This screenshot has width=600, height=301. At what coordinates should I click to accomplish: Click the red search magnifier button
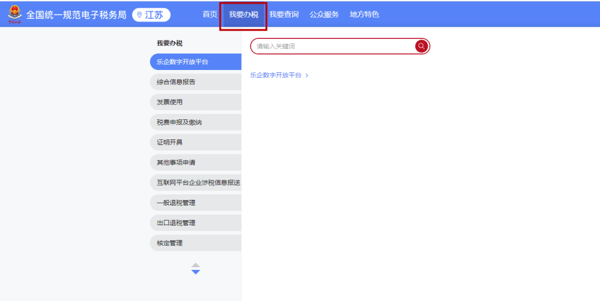(421, 46)
